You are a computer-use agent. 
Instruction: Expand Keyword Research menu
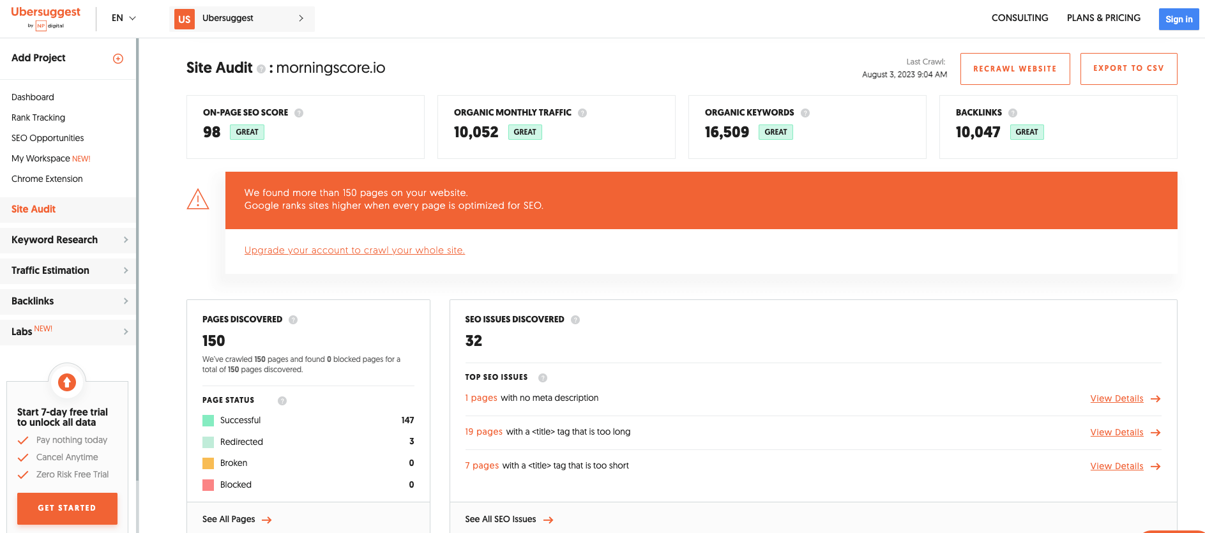coord(68,240)
